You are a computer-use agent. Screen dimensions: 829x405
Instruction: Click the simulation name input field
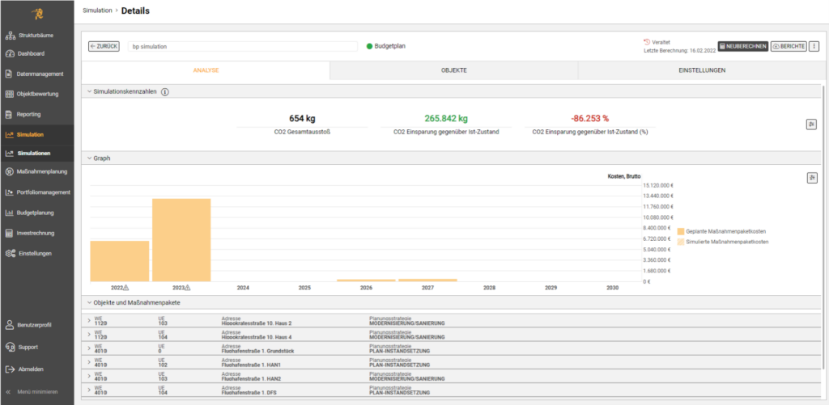click(241, 46)
